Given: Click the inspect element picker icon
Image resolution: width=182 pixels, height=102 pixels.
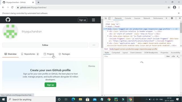Looking at the screenshot, I should (x=106, y=18).
